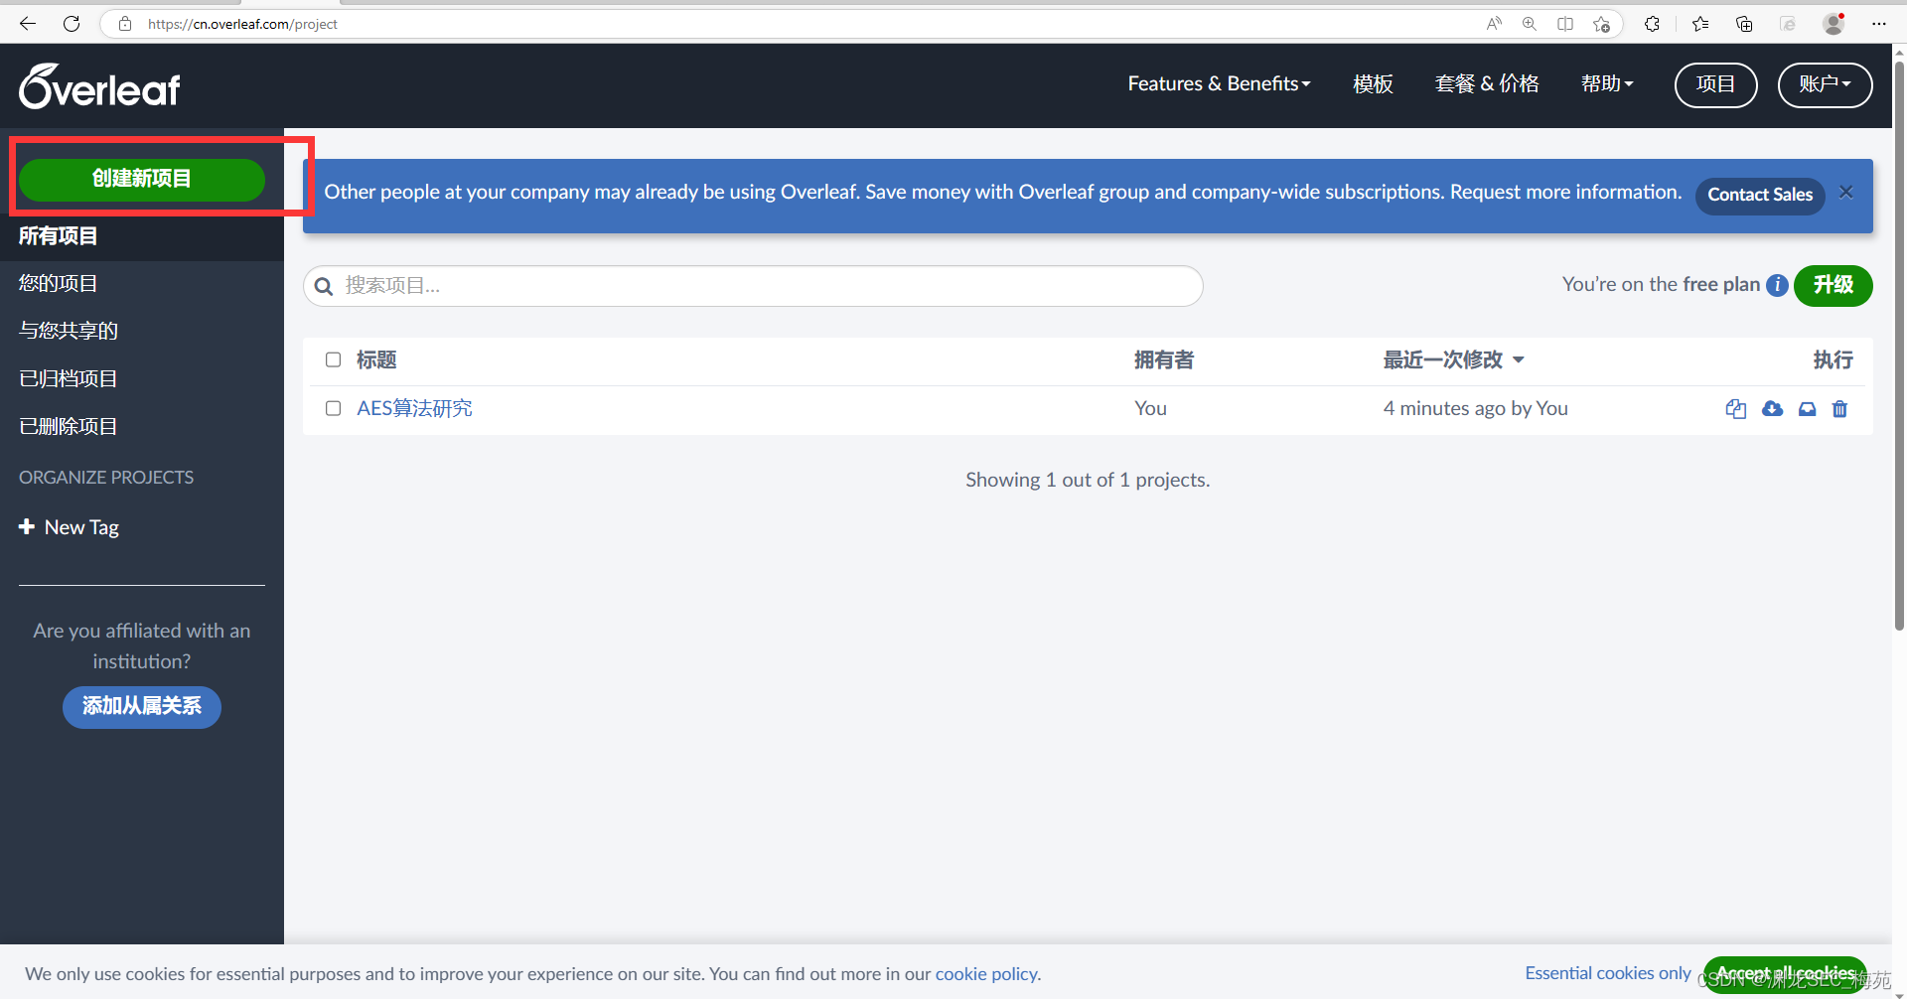Click Accept all cookies button
Image resolution: width=1907 pixels, height=999 pixels.
pos(1785,974)
